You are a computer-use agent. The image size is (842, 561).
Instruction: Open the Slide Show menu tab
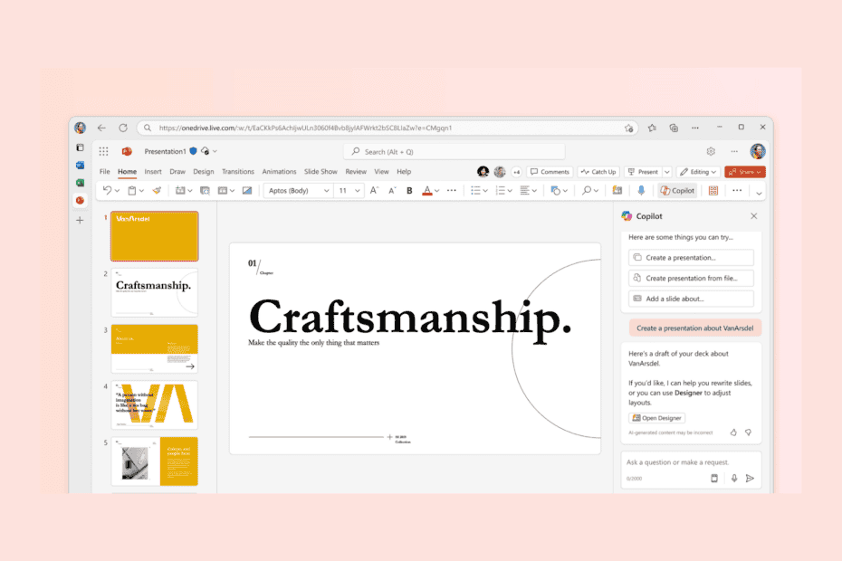[321, 171]
